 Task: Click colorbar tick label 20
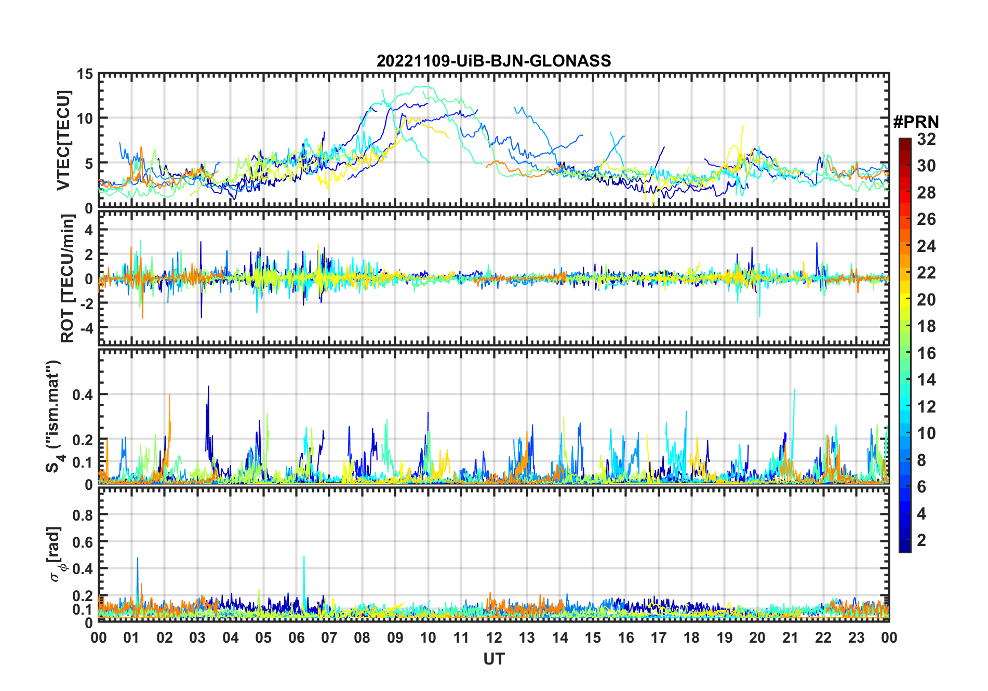926,299
